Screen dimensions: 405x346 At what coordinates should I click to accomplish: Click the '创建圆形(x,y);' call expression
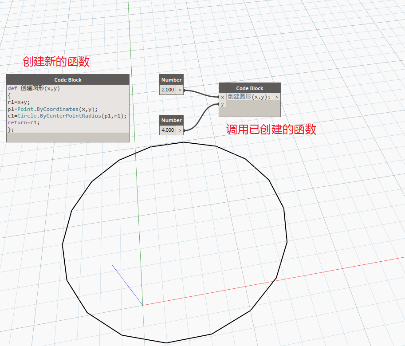coord(249,97)
